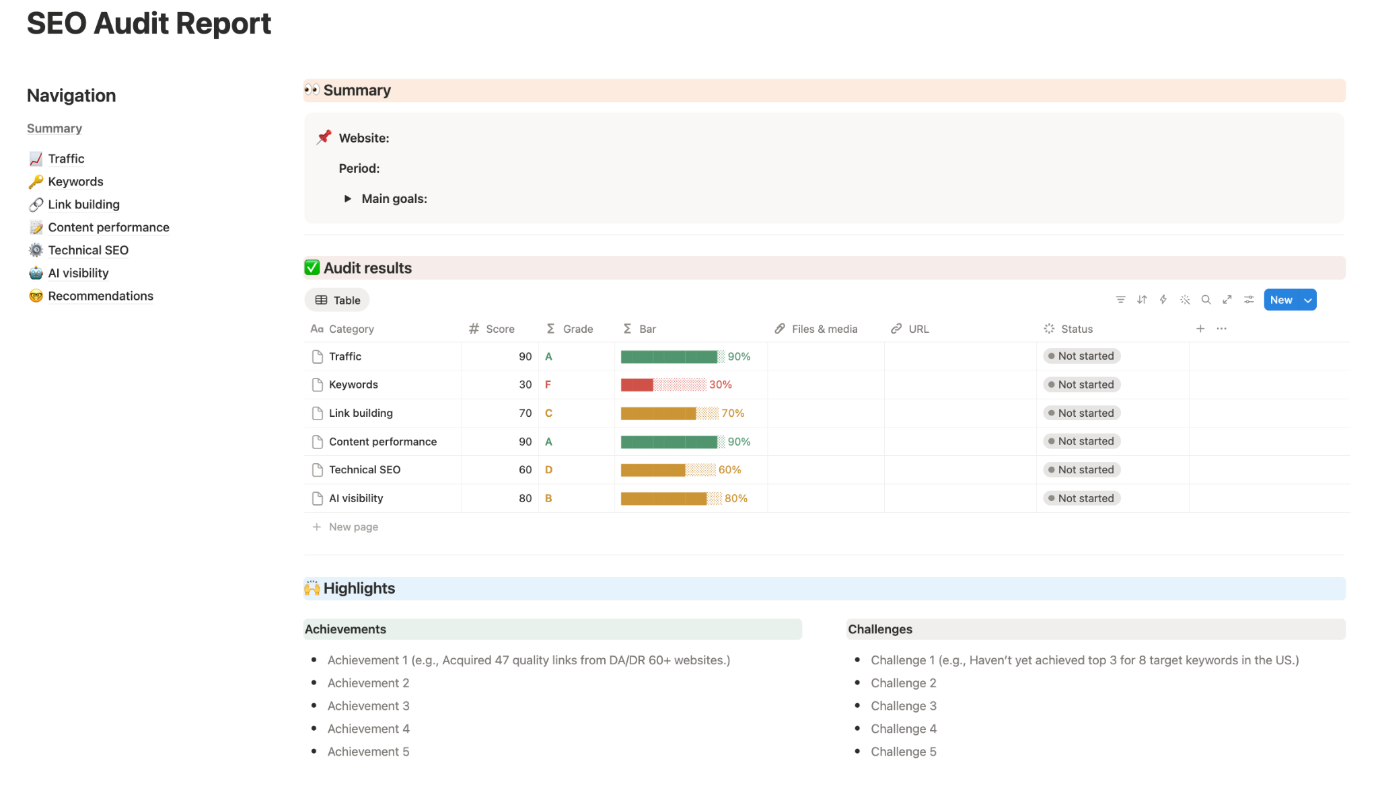Click the Achievement 2 bullet item
This screenshot has width=1378, height=798.
click(368, 683)
